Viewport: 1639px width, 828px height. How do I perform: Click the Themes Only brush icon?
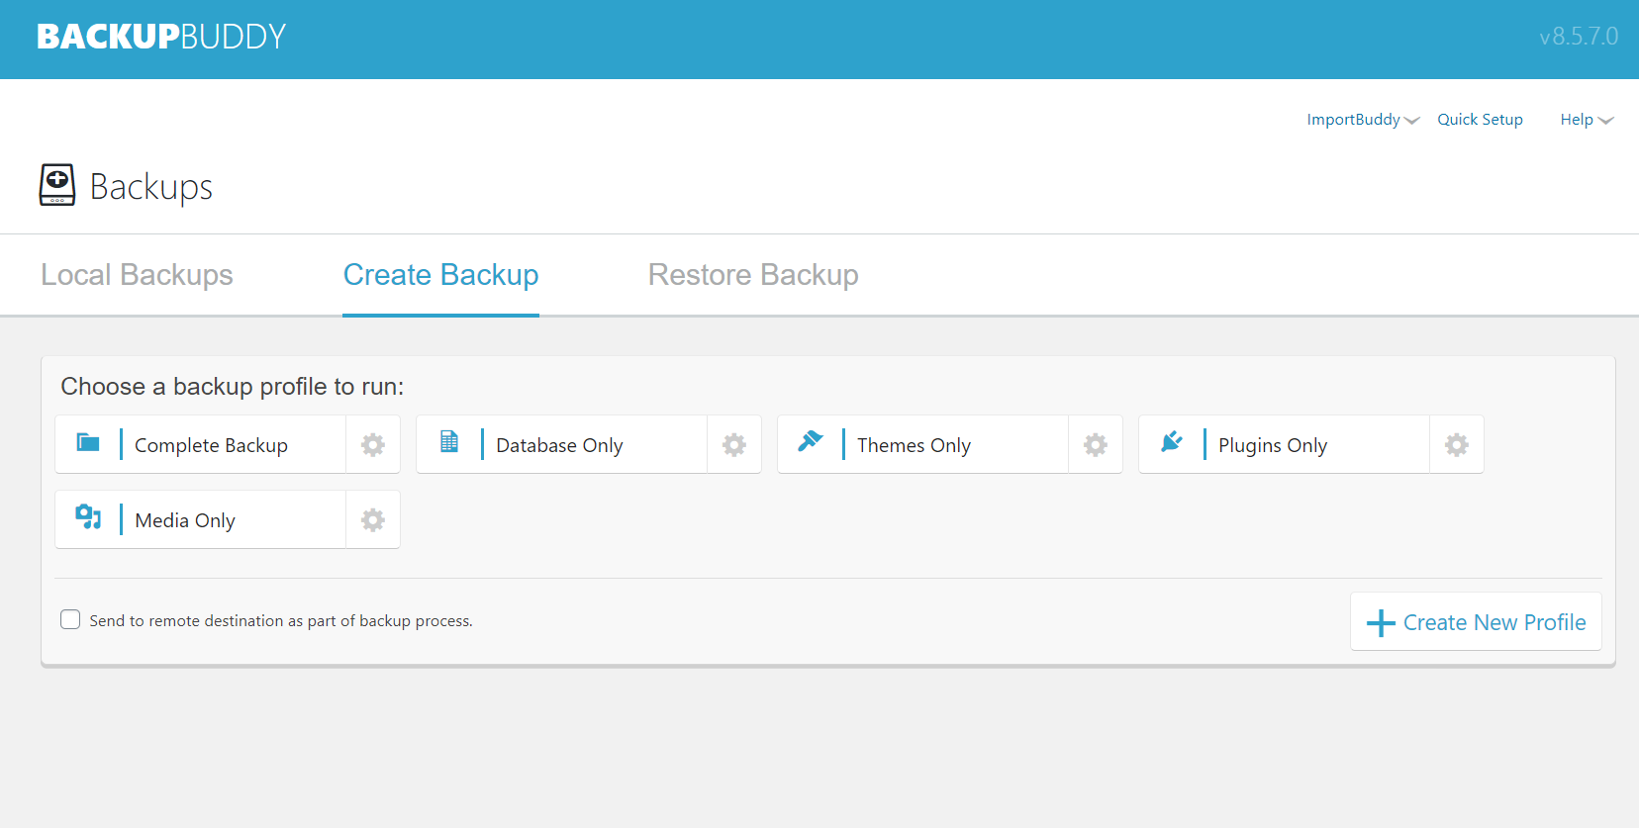tap(811, 441)
